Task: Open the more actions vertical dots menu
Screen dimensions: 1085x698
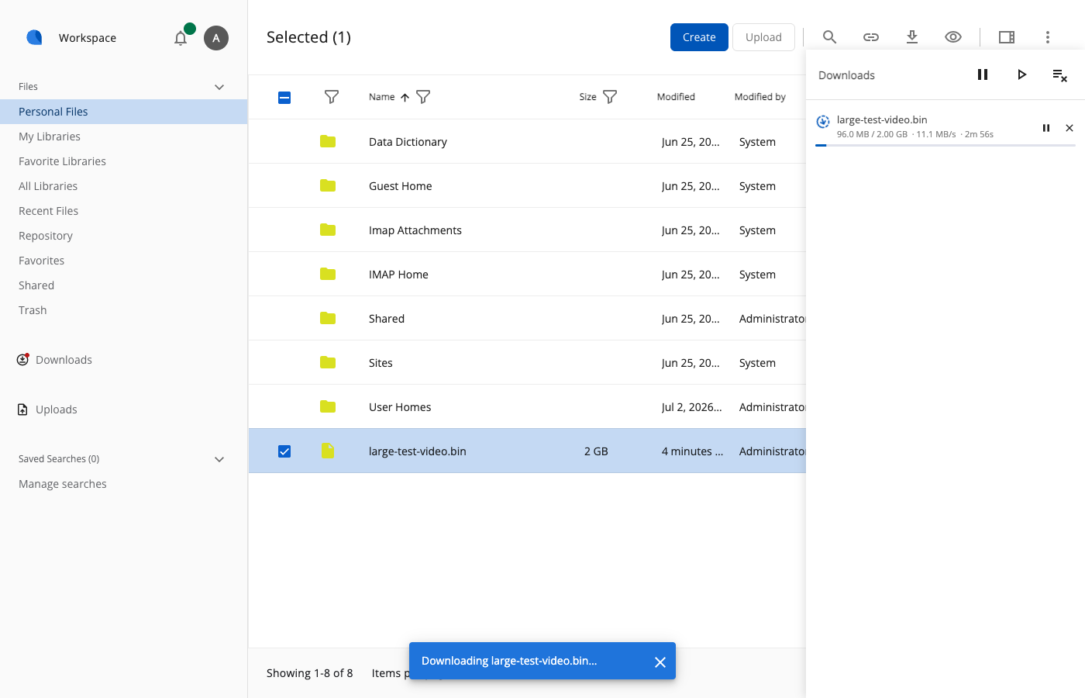Action: [x=1048, y=37]
